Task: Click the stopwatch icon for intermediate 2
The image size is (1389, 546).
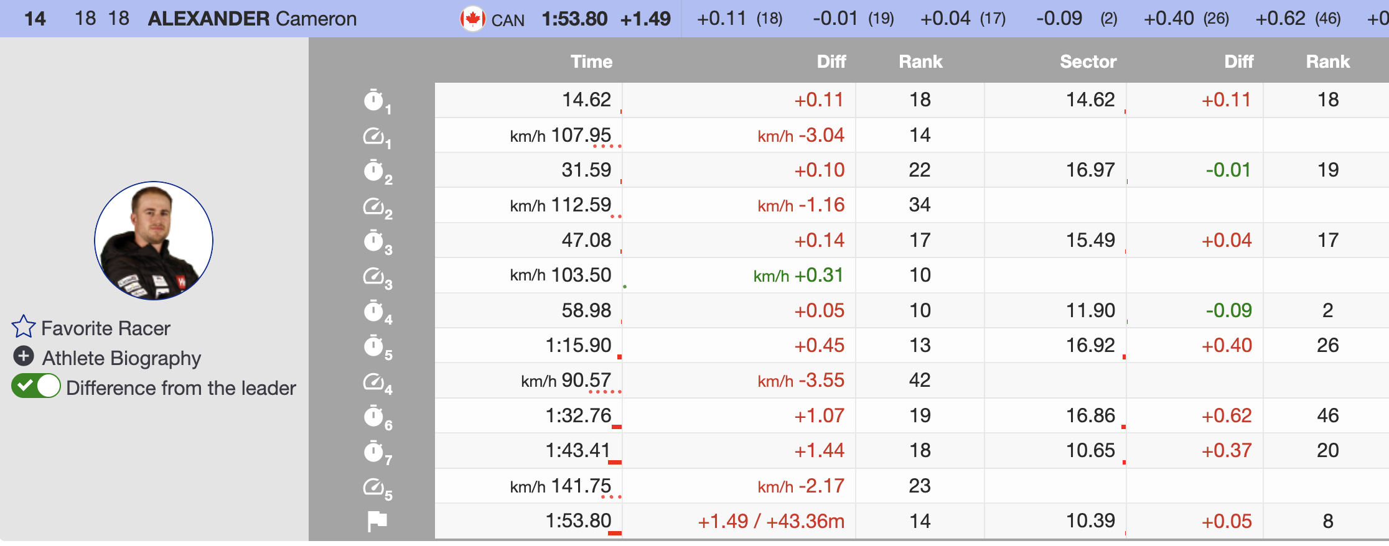Action: click(x=374, y=170)
